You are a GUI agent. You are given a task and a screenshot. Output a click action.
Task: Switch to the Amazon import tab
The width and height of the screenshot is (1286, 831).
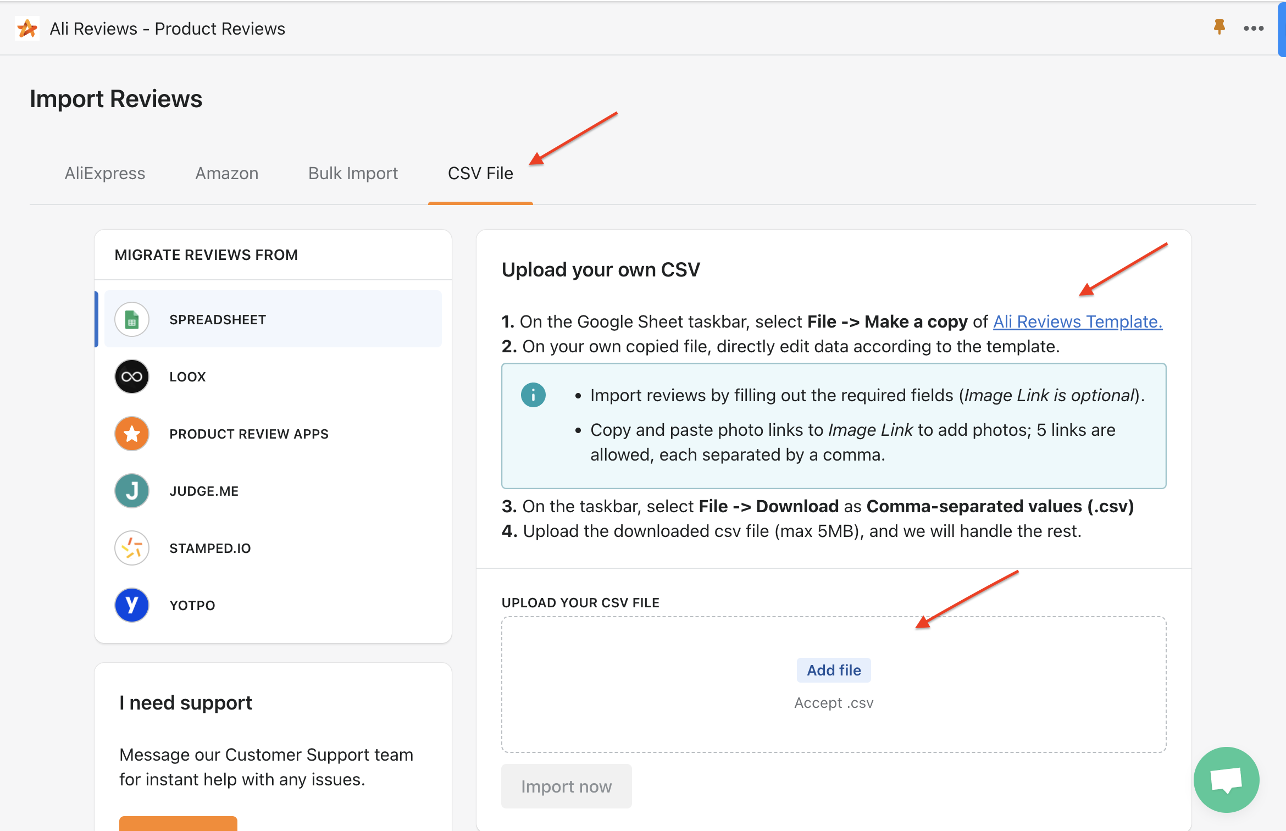click(x=227, y=173)
